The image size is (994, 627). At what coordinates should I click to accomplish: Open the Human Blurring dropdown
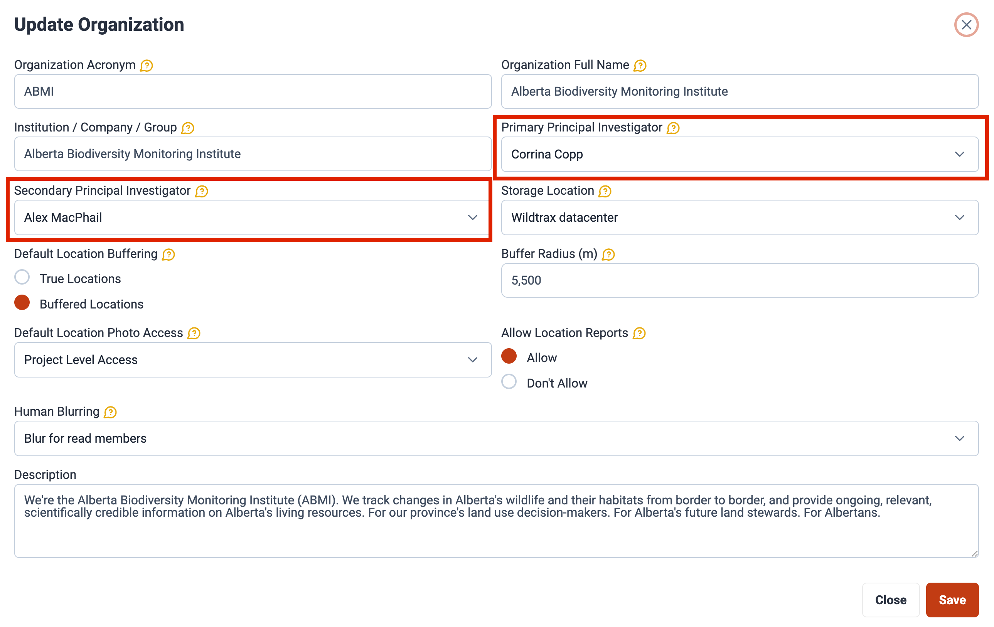coord(496,438)
